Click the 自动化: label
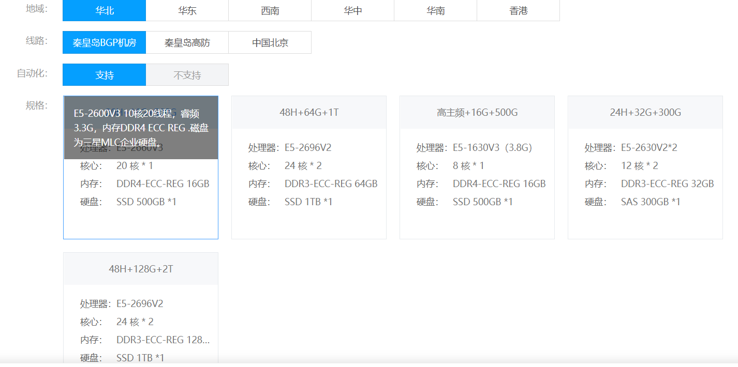Viewport: 738px width, 367px height. (x=32, y=73)
